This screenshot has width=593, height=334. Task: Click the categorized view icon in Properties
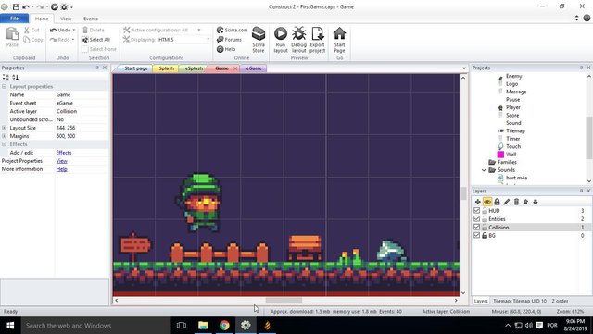click(x=6, y=78)
